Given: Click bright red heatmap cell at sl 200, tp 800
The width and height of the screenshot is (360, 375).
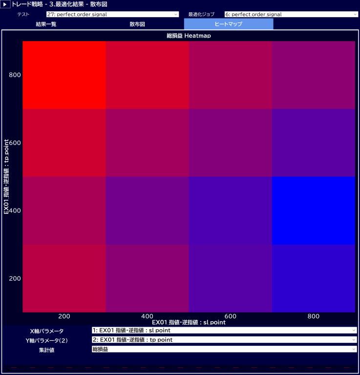Looking at the screenshot, I should tap(64, 75).
